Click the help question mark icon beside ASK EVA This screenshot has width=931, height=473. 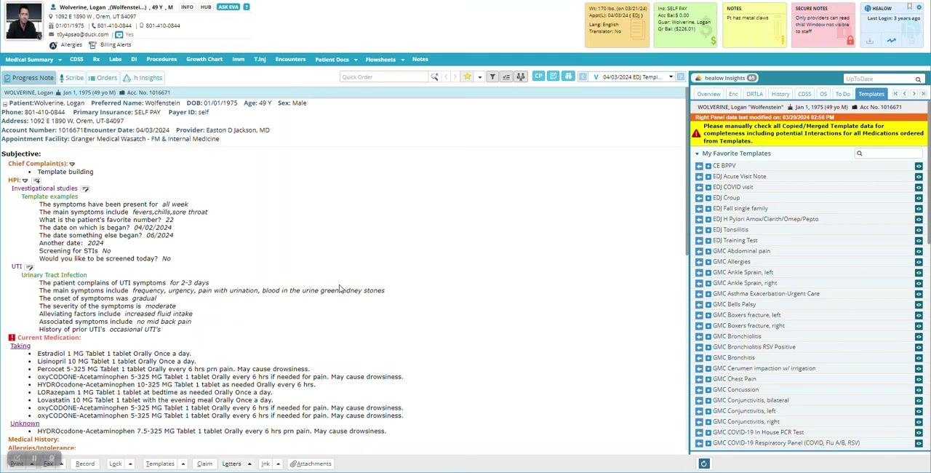coord(247,7)
